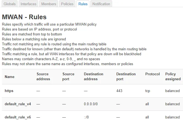Click the https rule name

9,91
